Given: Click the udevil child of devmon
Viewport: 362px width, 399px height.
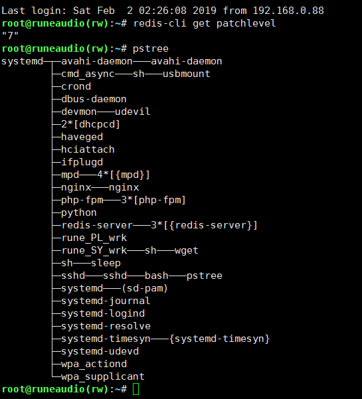Looking at the screenshot, I should 133,112.
